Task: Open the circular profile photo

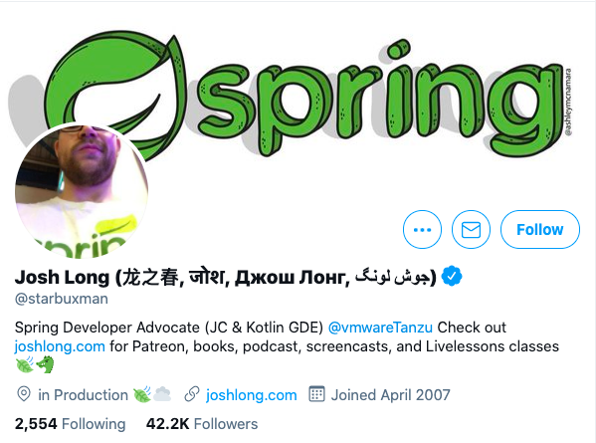Action: (82, 190)
